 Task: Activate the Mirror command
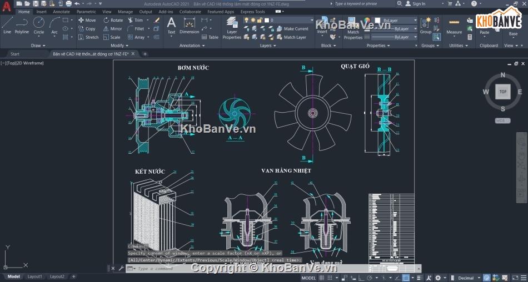[113, 29]
